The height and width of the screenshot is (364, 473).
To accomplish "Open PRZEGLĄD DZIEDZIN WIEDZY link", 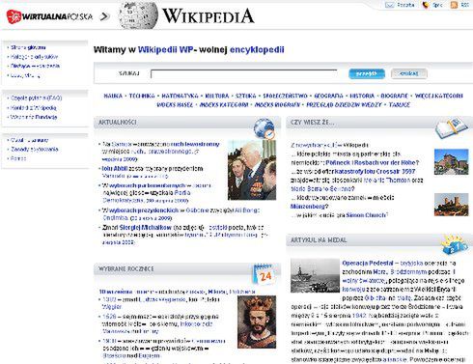I will (x=344, y=105).
